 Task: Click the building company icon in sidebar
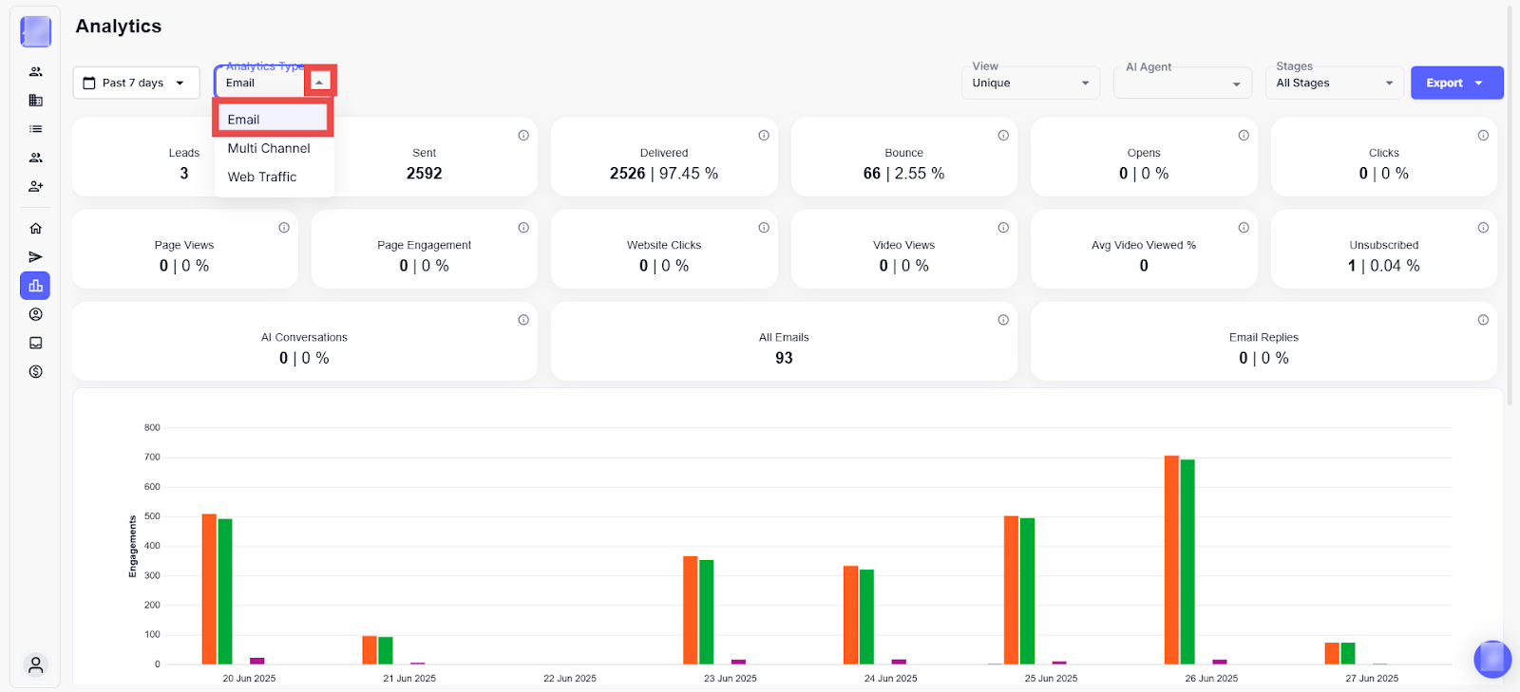tap(35, 101)
